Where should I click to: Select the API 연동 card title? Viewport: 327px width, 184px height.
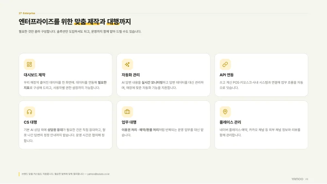tap(226, 75)
